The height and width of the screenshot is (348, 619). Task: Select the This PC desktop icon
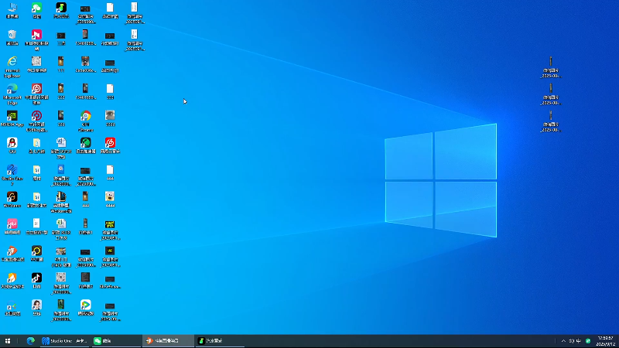coord(12,11)
